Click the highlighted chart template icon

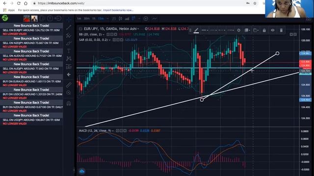(x=133, y=19)
